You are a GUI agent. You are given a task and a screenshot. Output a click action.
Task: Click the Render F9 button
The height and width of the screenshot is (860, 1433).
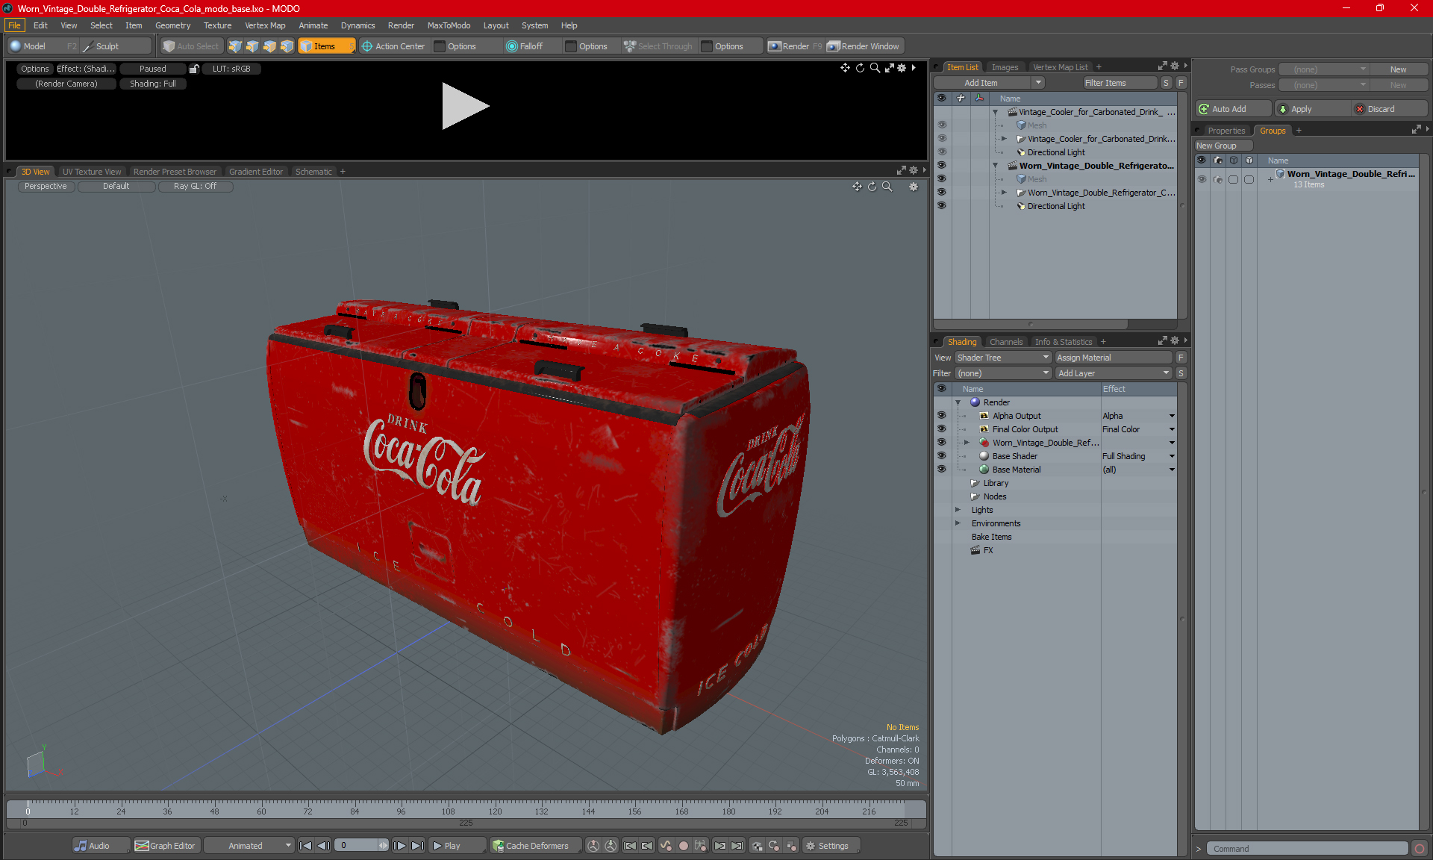tap(795, 46)
